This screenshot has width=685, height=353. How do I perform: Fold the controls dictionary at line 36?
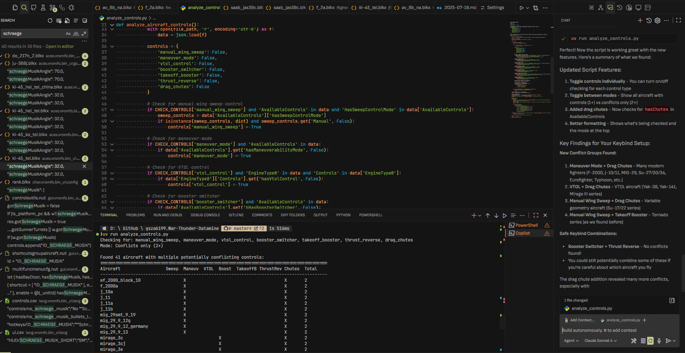(x=112, y=46)
